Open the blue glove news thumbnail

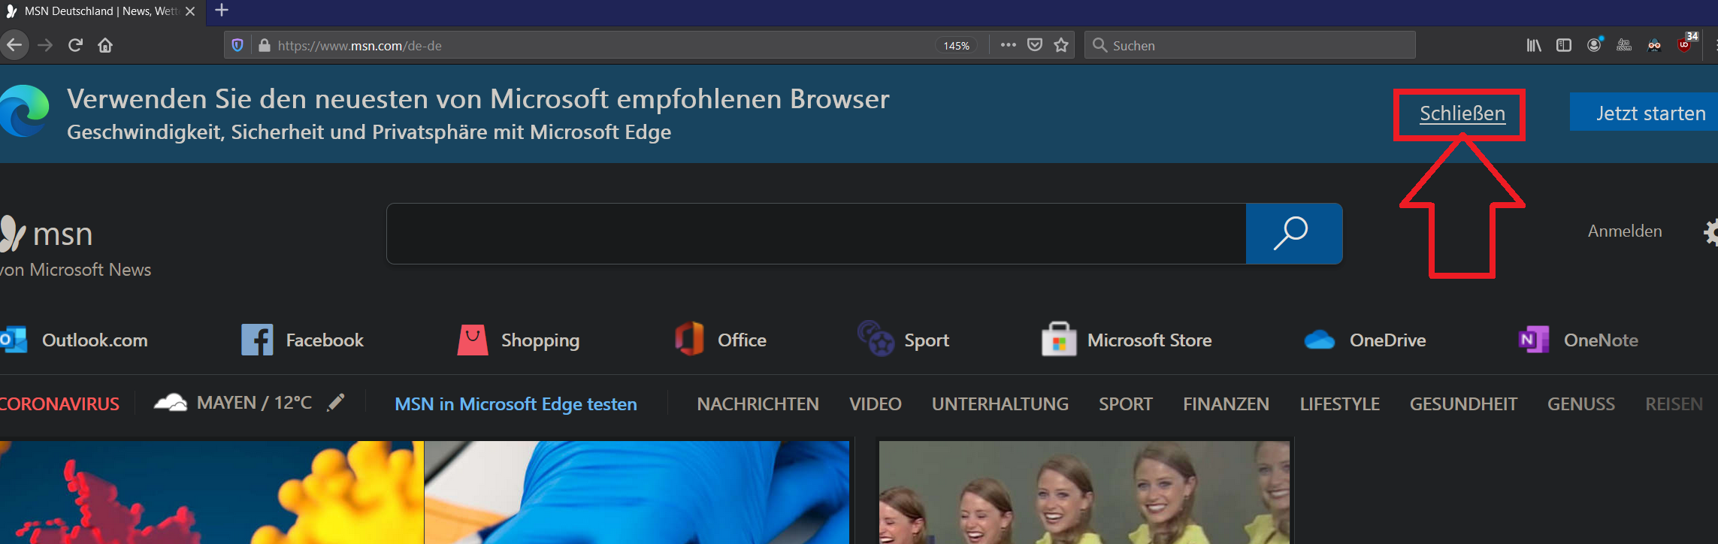point(637,492)
